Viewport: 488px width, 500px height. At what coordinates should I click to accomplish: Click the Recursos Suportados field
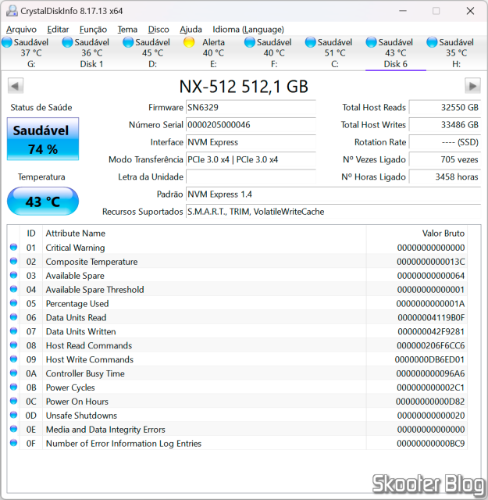(333, 212)
